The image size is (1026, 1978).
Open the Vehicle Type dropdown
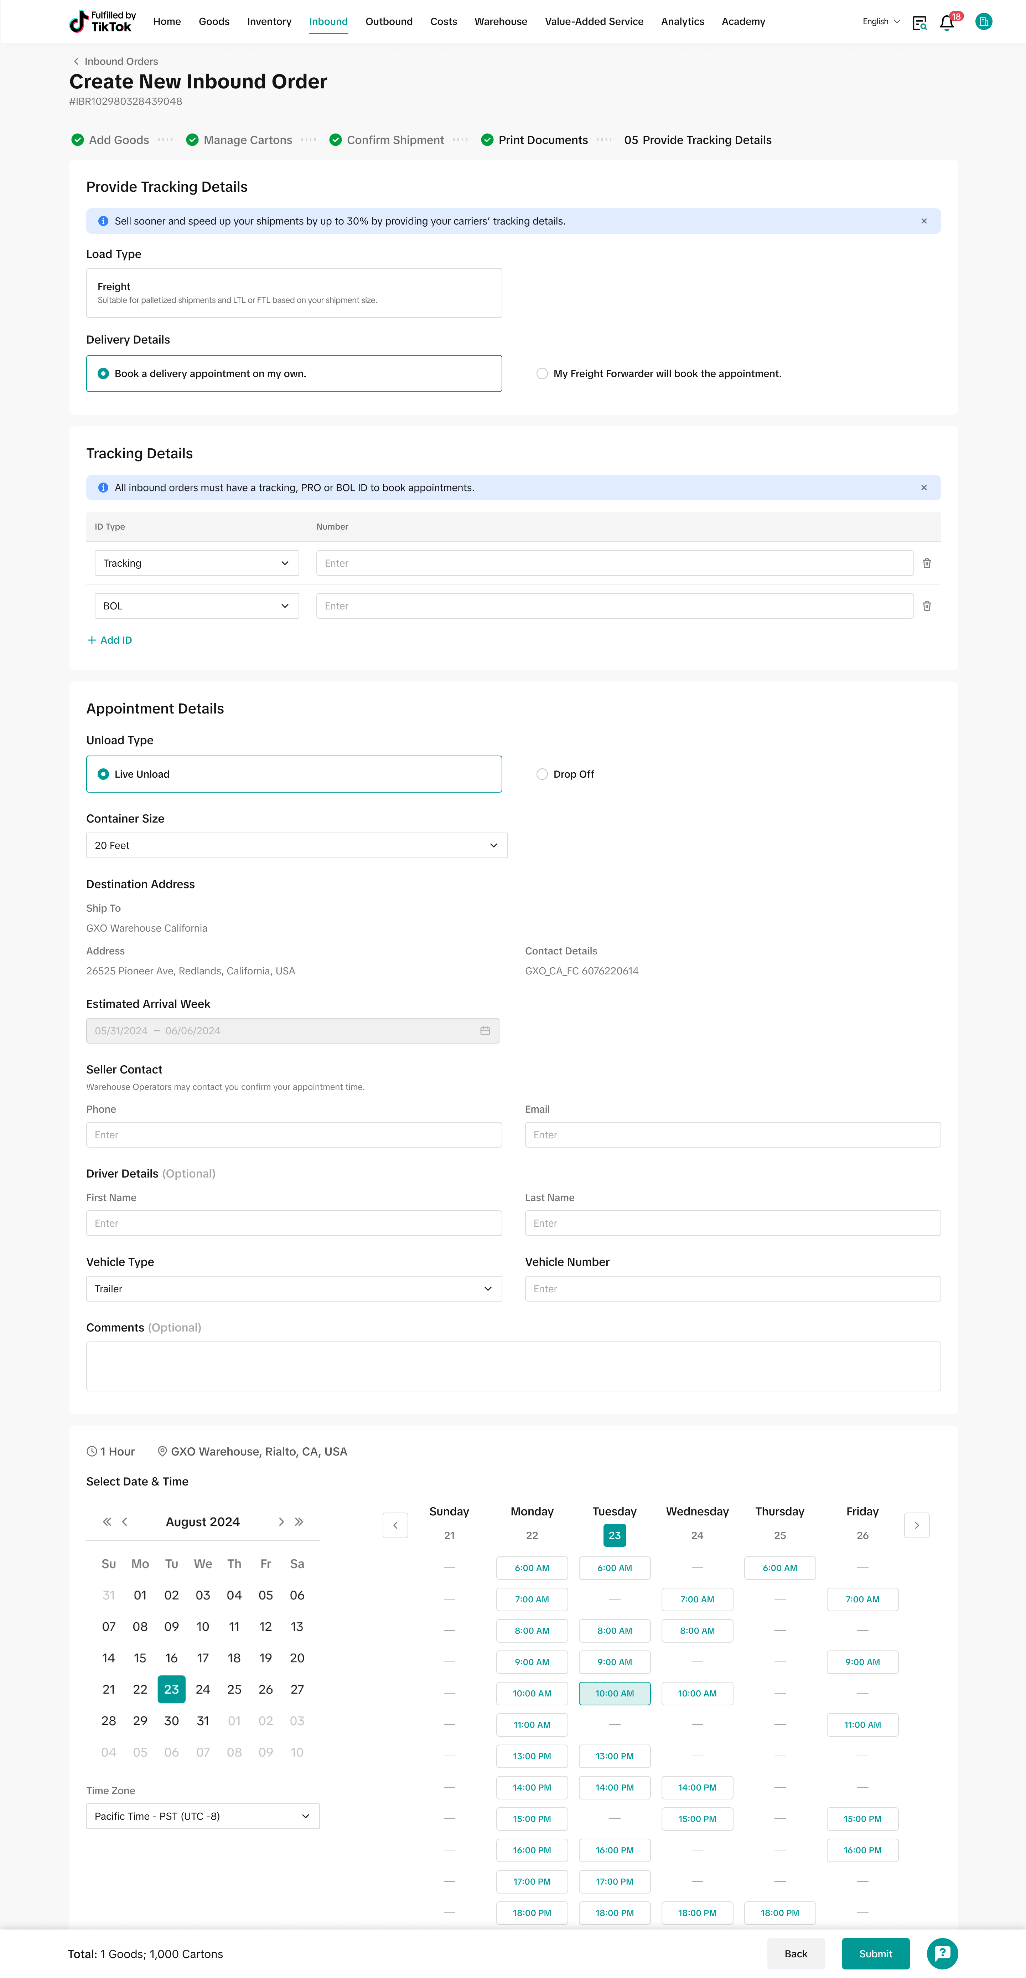(x=293, y=1288)
